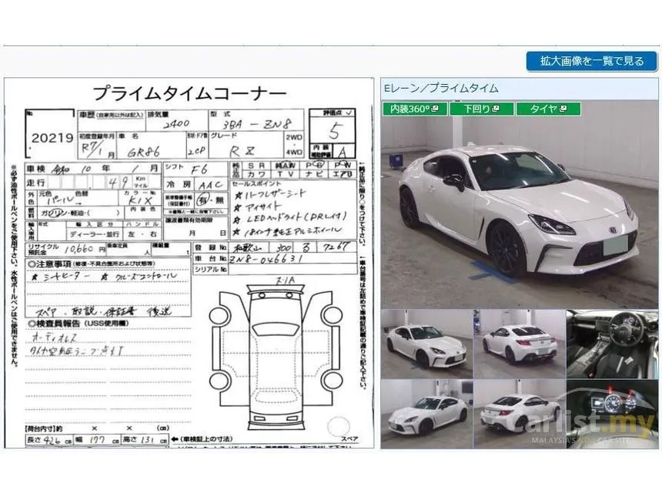Screen dimensions: 662x497
Task: Click lot number 20219 on auction sheet
Action: click(x=52, y=138)
